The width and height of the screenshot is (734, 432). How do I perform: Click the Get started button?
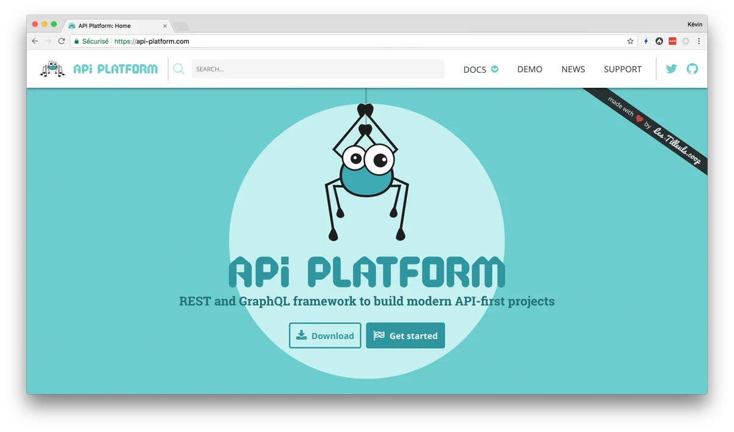pyautogui.click(x=406, y=335)
